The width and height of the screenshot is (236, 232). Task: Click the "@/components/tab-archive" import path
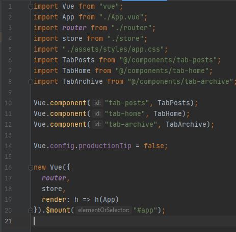pos(180,82)
